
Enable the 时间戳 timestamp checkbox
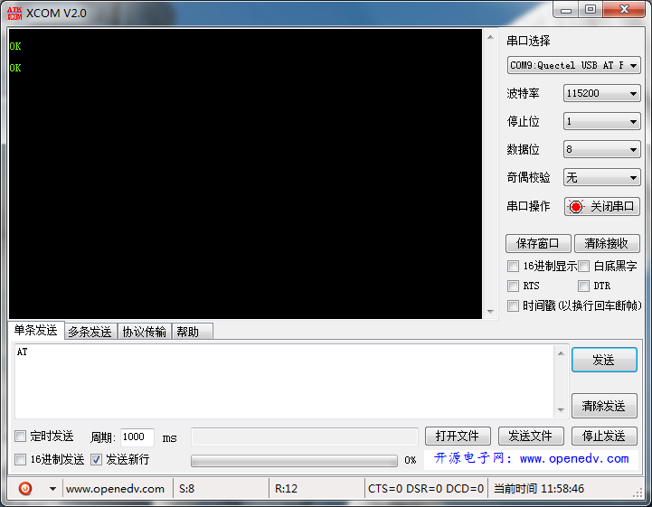513,305
